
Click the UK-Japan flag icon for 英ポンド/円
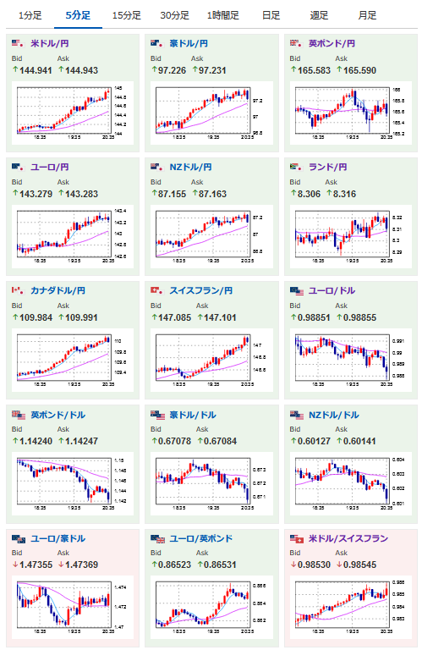click(x=296, y=43)
